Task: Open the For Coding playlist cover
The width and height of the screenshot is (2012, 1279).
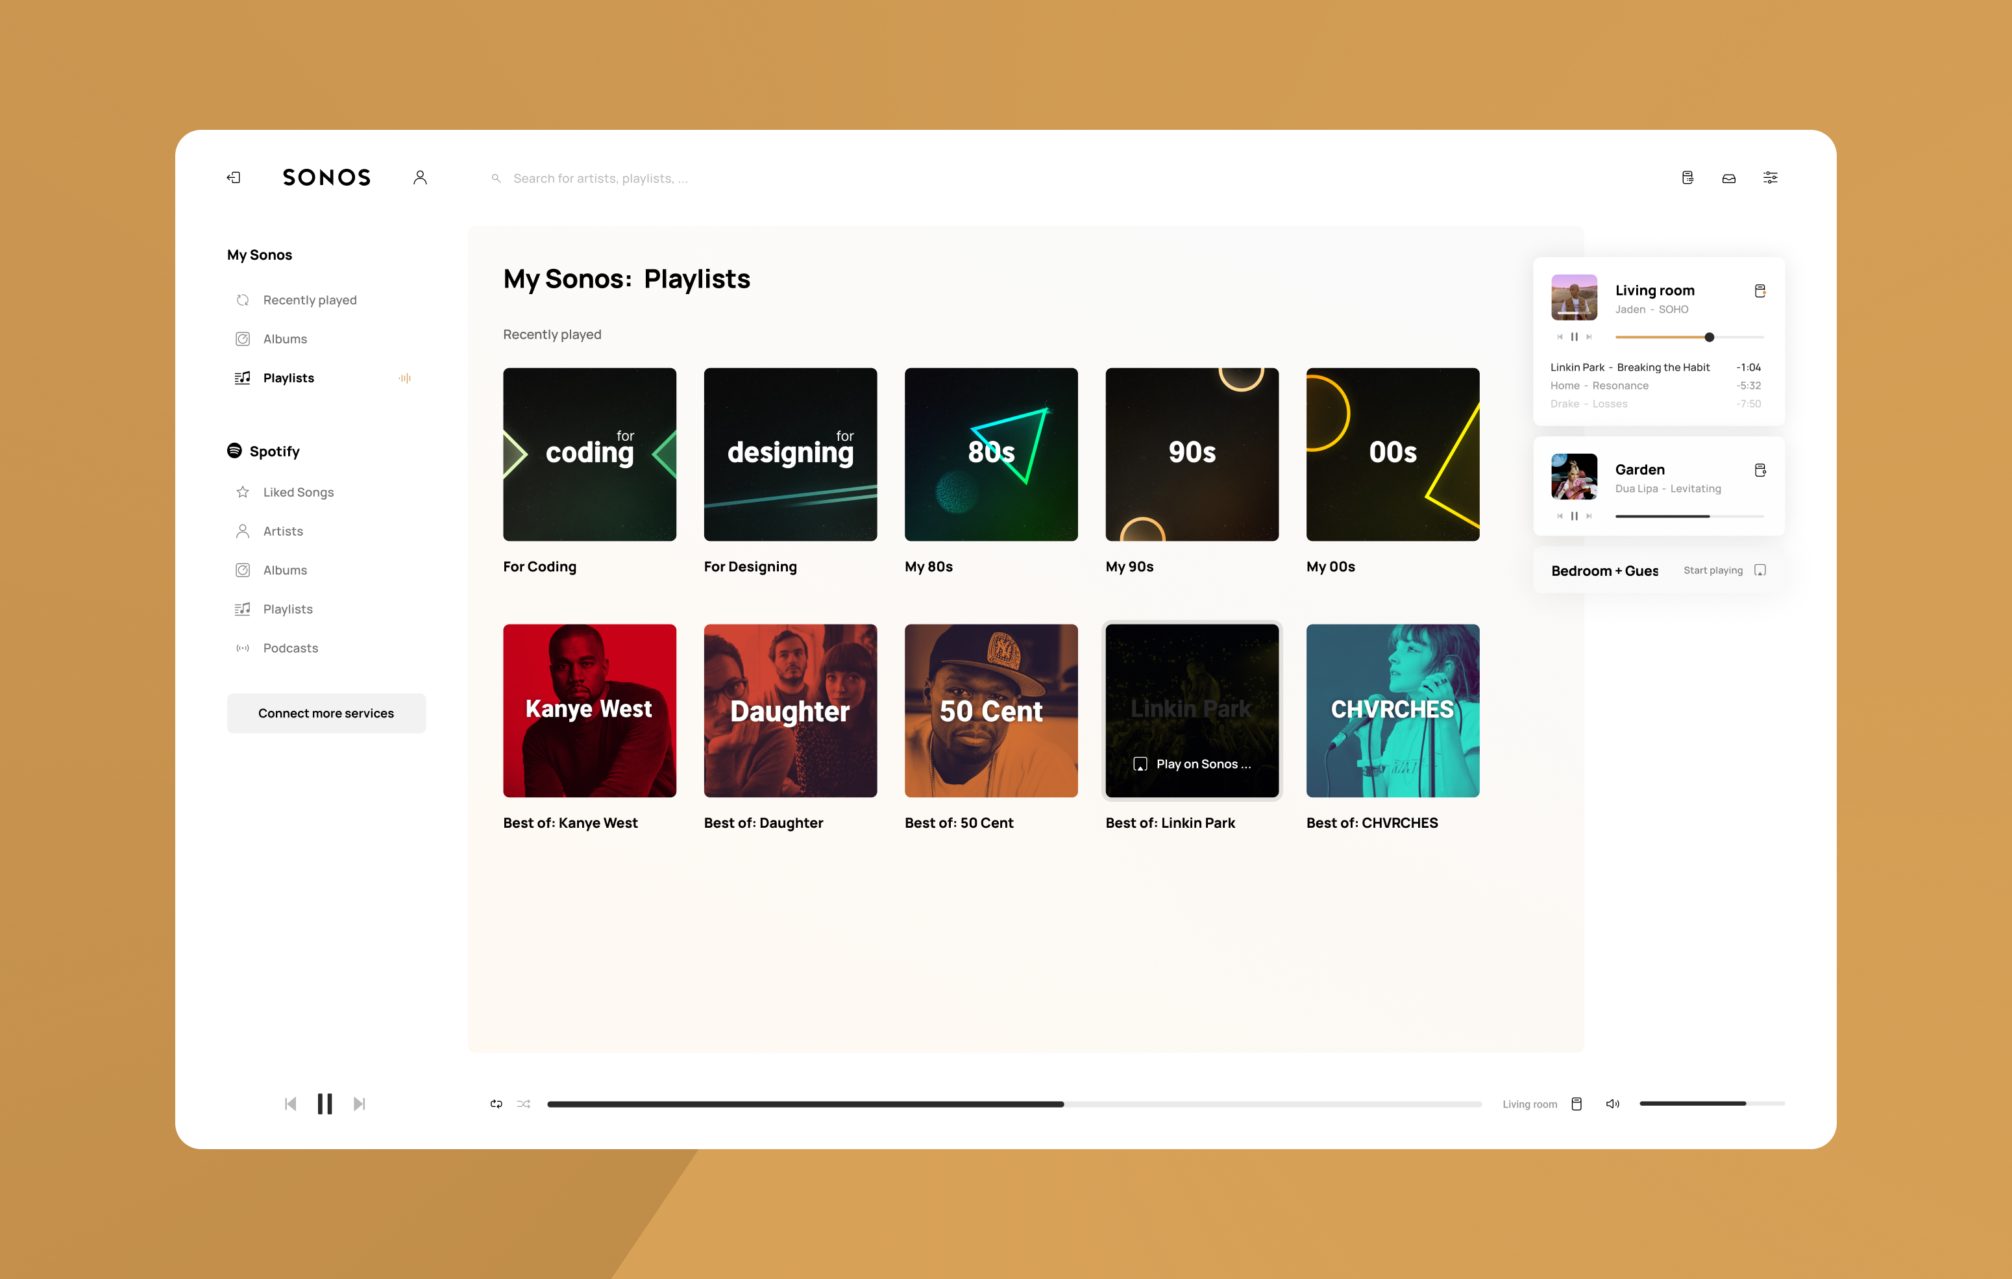Action: (x=589, y=454)
